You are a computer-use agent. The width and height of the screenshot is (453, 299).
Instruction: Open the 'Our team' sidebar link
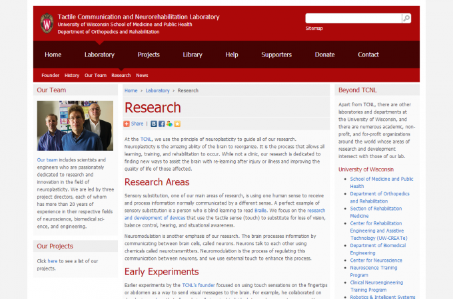click(47, 160)
